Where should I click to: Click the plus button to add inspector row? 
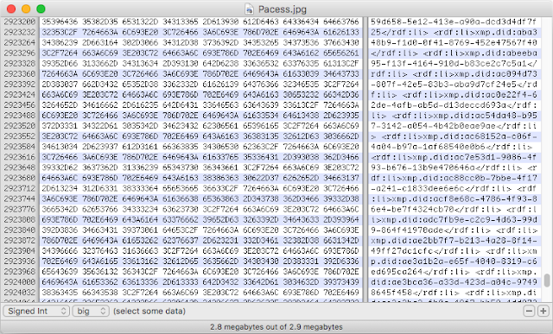point(543,311)
